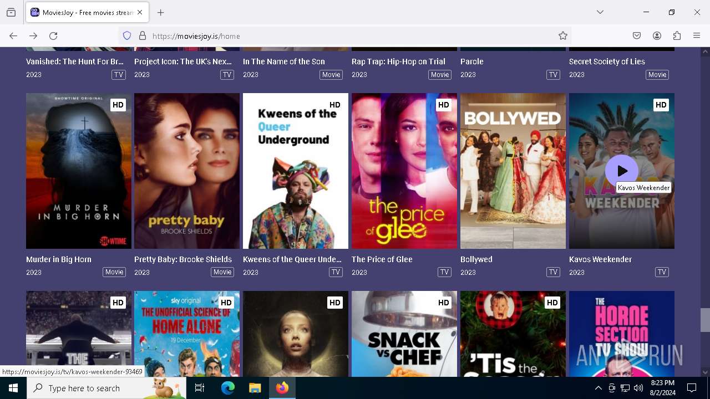Click the scrollbar down arrow
The image size is (710, 399).
pyautogui.click(x=705, y=372)
